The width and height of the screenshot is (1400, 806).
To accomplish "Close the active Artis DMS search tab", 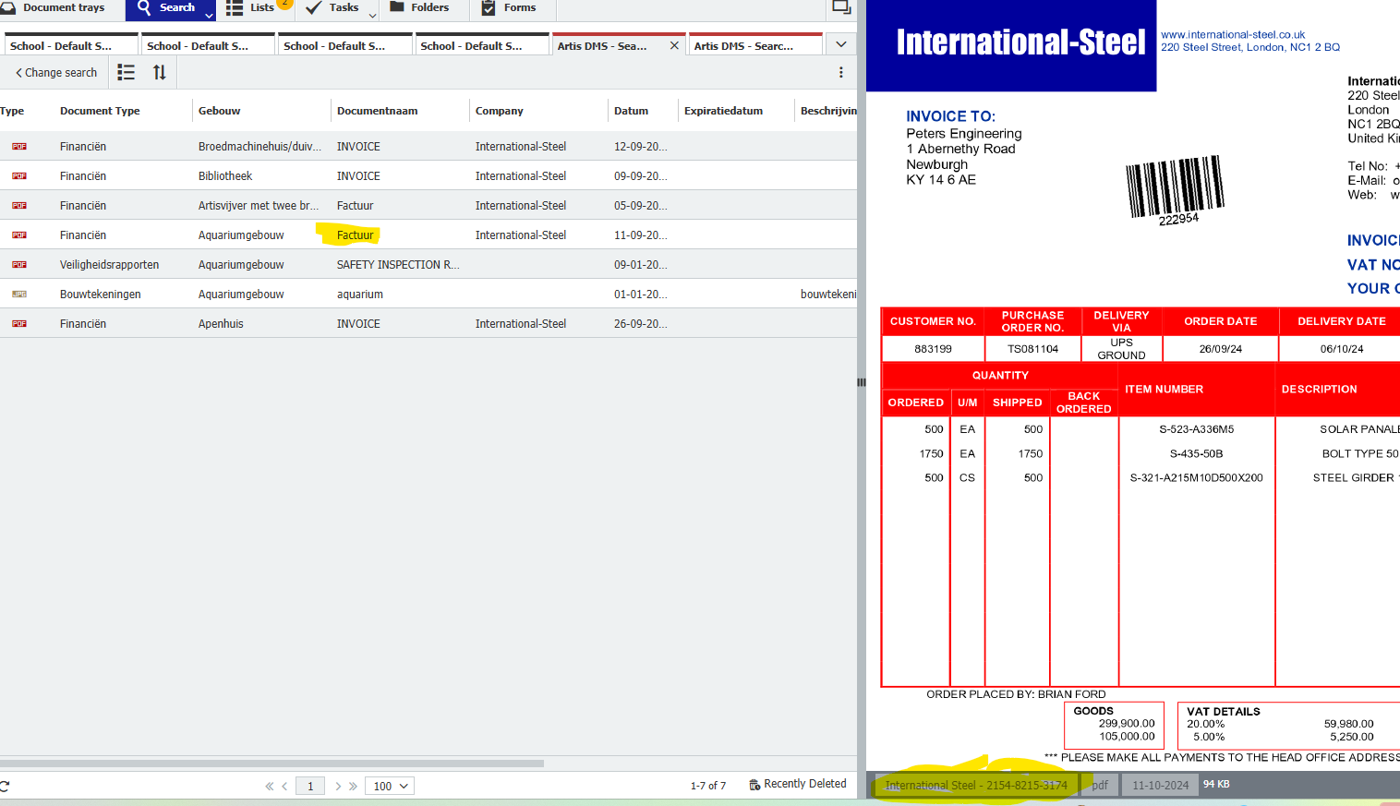I will (674, 45).
